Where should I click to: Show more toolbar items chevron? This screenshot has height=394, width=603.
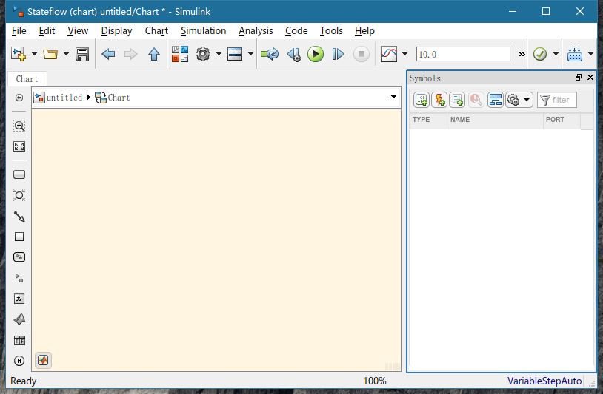(x=522, y=55)
